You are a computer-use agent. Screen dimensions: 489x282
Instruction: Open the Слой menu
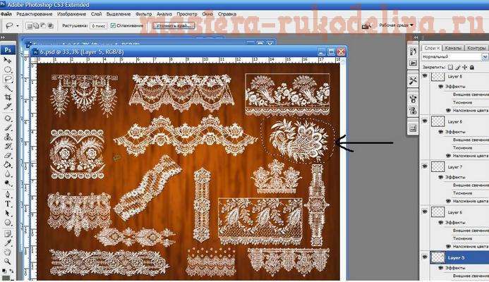[x=97, y=14]
